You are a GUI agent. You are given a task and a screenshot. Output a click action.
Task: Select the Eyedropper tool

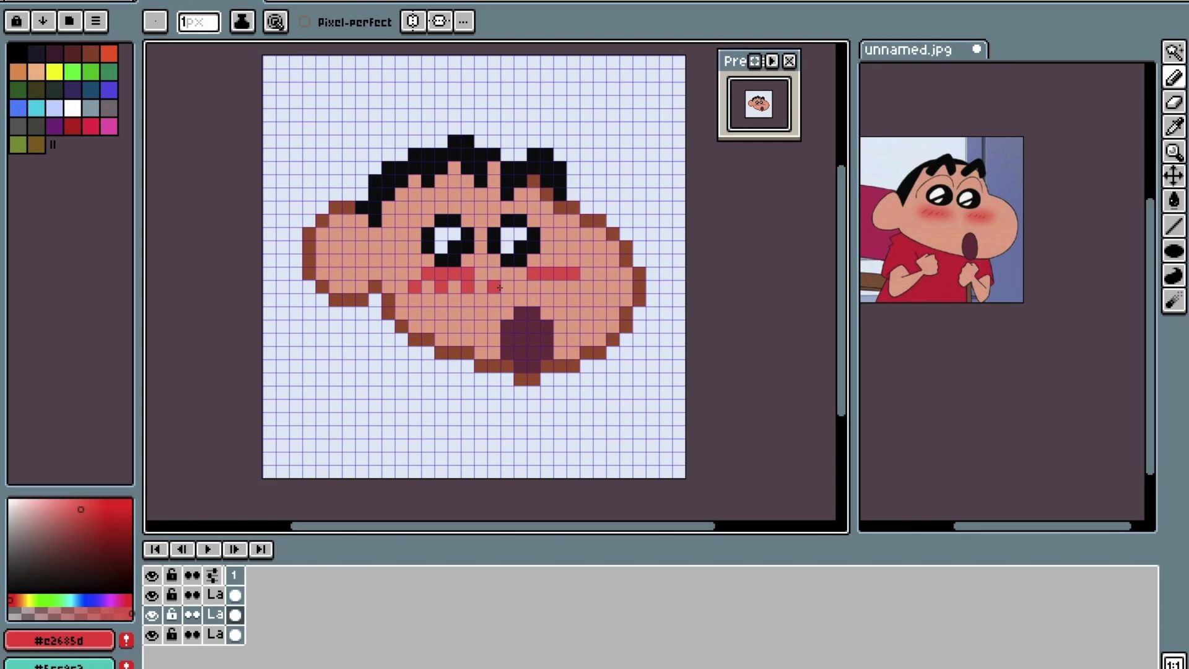(1174, 127)
